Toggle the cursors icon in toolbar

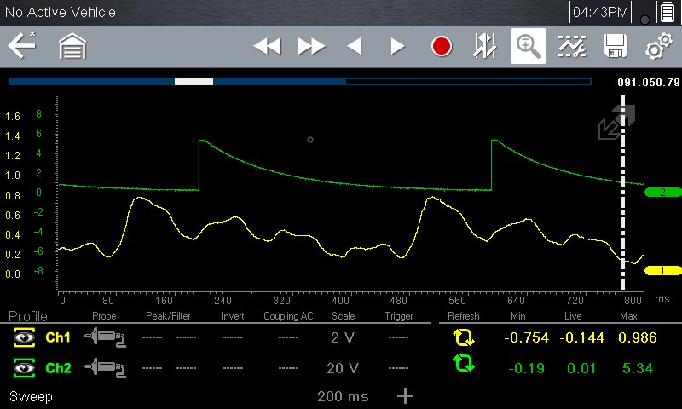(484, 47)
